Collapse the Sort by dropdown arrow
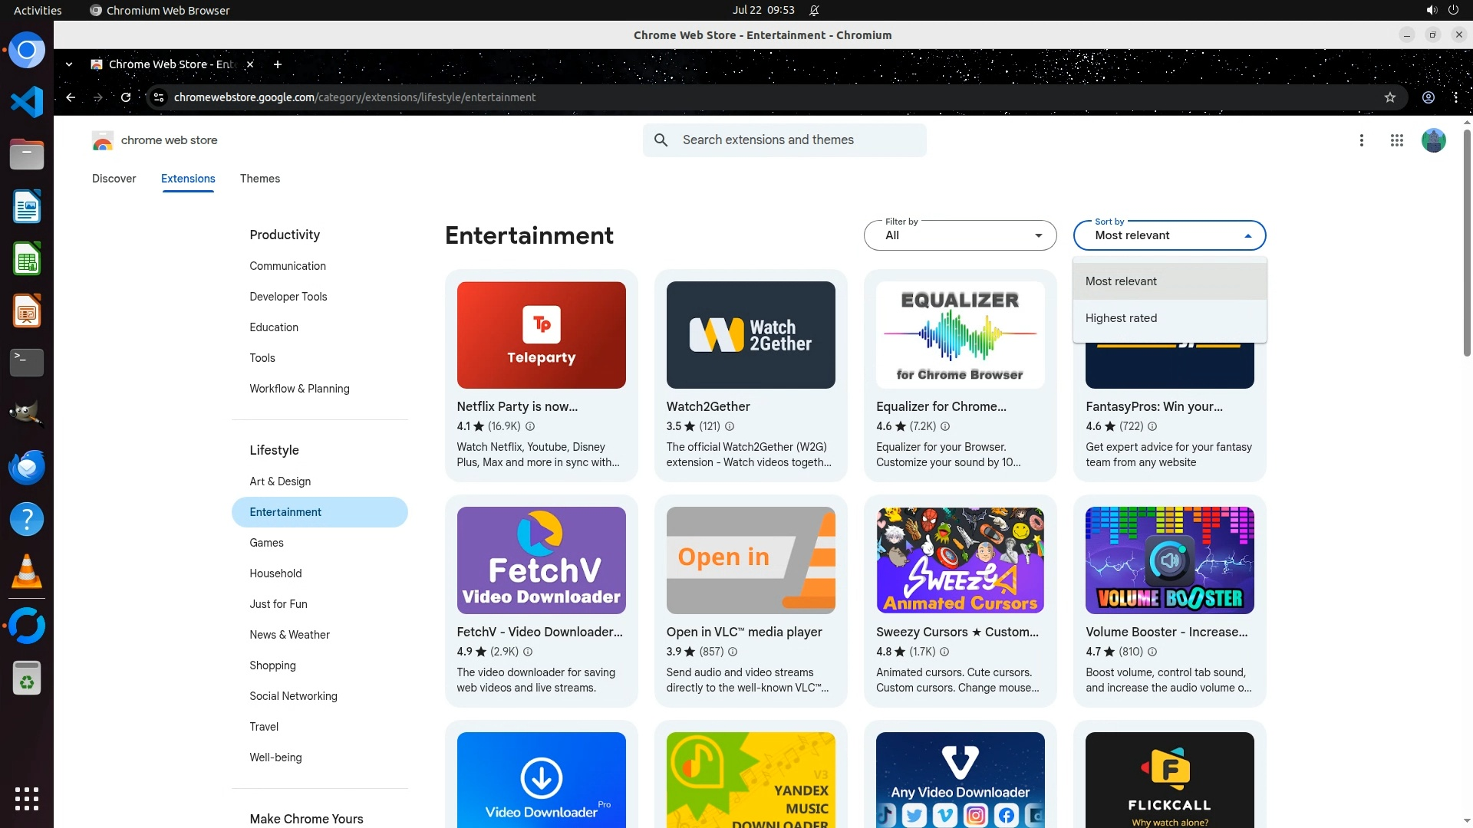 (1247, 236)
